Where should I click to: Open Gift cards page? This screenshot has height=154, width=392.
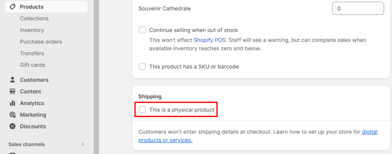(32, 65)
